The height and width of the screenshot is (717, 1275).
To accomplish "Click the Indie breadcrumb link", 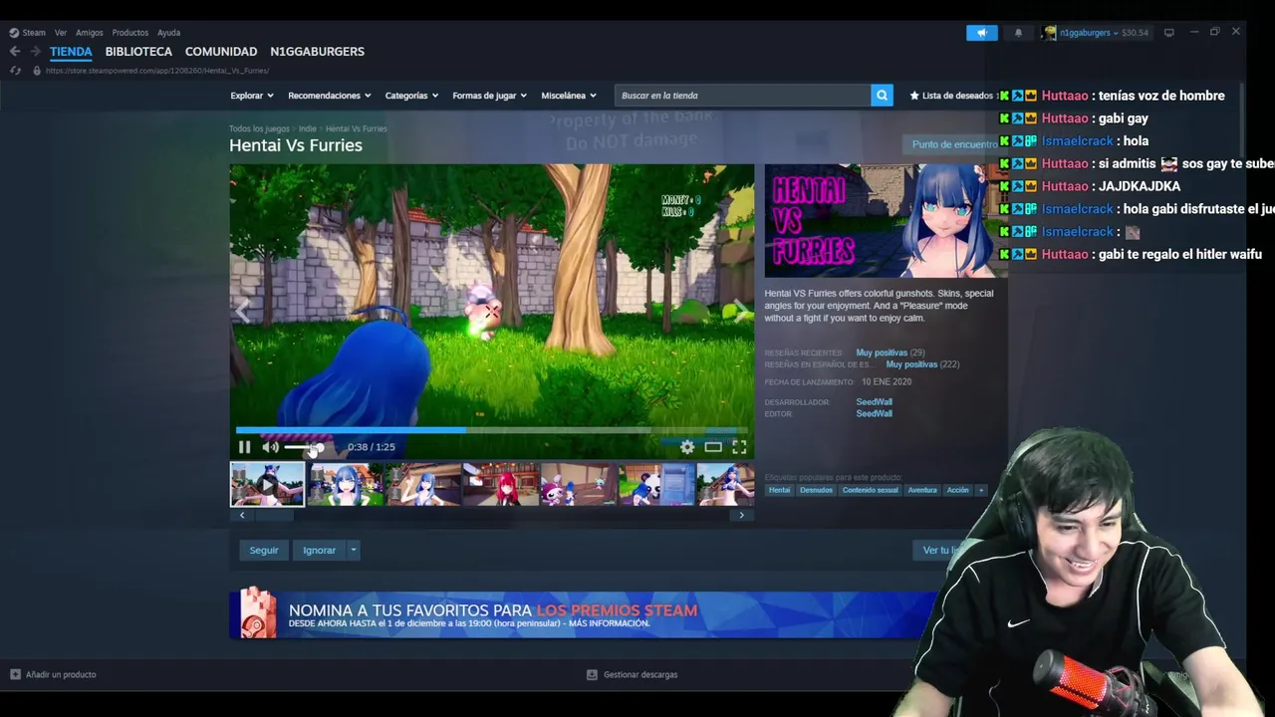I will point(308,128).
